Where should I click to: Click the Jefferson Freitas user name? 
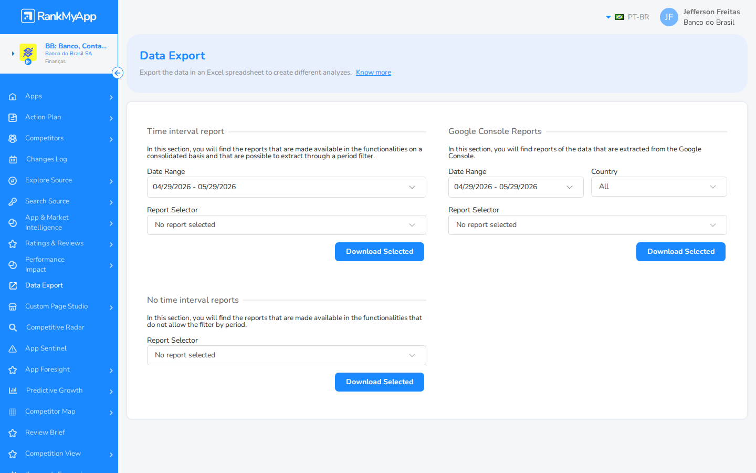(x=711, y=12)
